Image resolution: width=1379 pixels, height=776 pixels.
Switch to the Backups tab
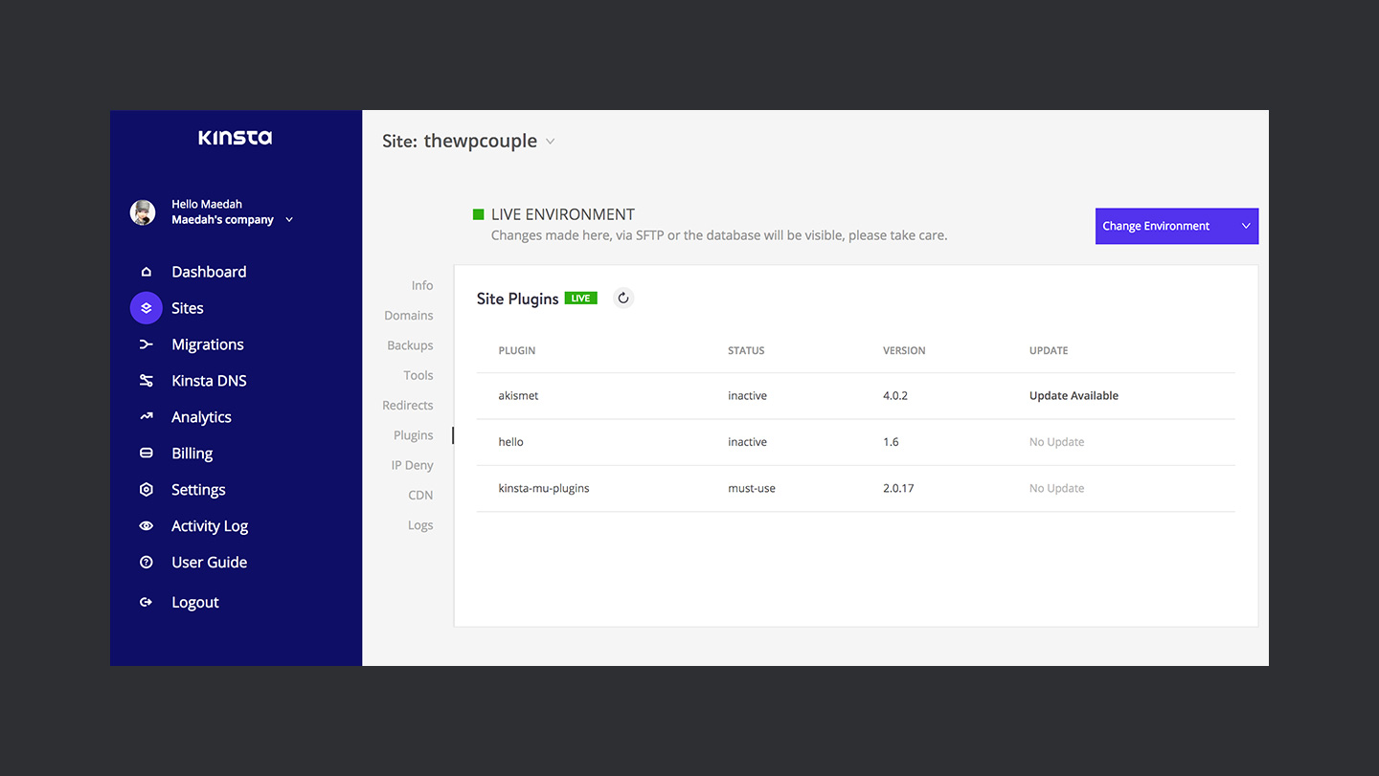coord(410,345)
